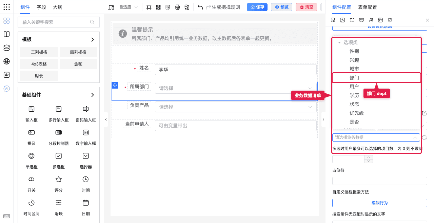Add the 多行输入框 component
Screen dimensions: 434x223
pos(59,114)
